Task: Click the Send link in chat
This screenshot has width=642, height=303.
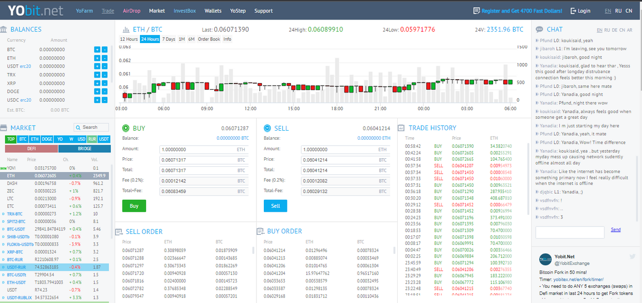Action: click(615, 230)
